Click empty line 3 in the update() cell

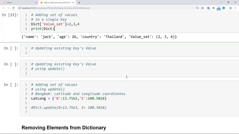(x=134, y=73)
